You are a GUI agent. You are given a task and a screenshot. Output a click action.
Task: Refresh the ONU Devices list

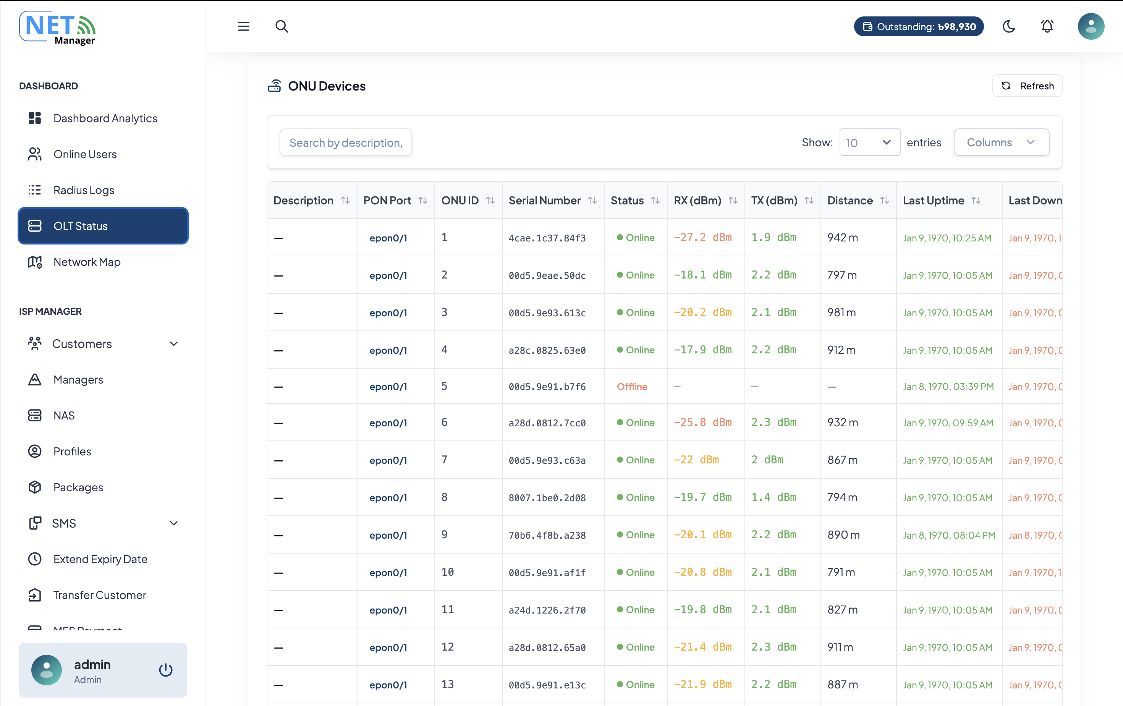pos(1028,86)
